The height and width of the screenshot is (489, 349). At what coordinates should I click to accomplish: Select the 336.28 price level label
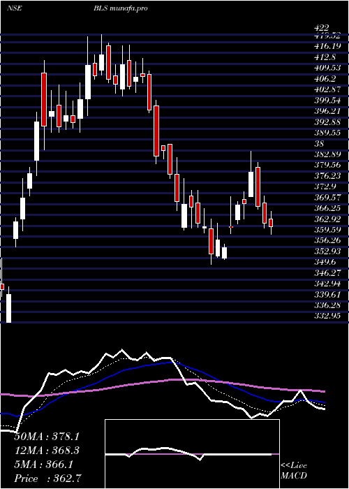[x=327, y=305]
